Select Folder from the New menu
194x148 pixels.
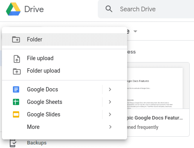coord(65,39)
